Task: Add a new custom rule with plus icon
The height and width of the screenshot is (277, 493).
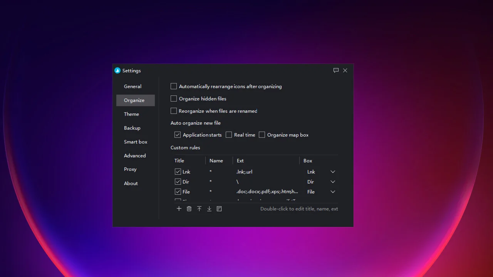Action: click(x=179, y=209)
